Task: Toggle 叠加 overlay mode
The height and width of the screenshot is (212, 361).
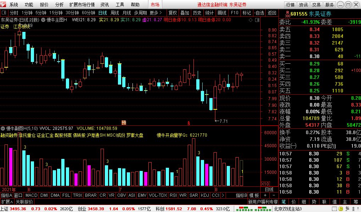Action: click(x=185, y=13)
